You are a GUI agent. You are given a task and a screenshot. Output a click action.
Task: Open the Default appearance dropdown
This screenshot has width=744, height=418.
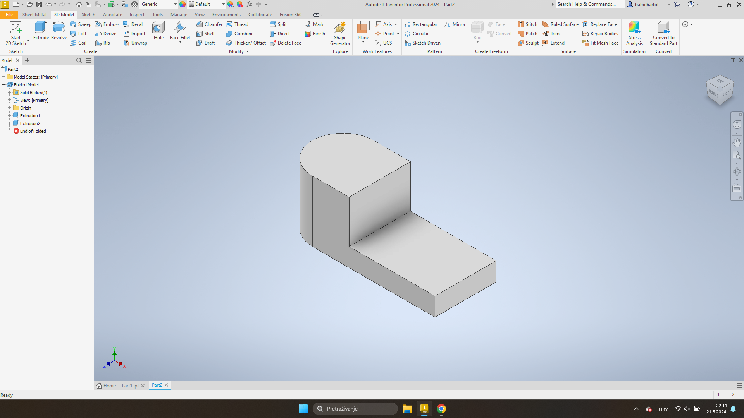point(223,4)
